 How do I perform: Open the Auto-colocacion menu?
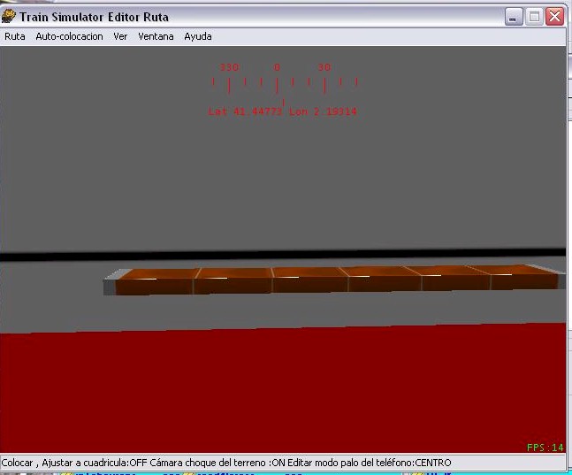click(69, 36)
